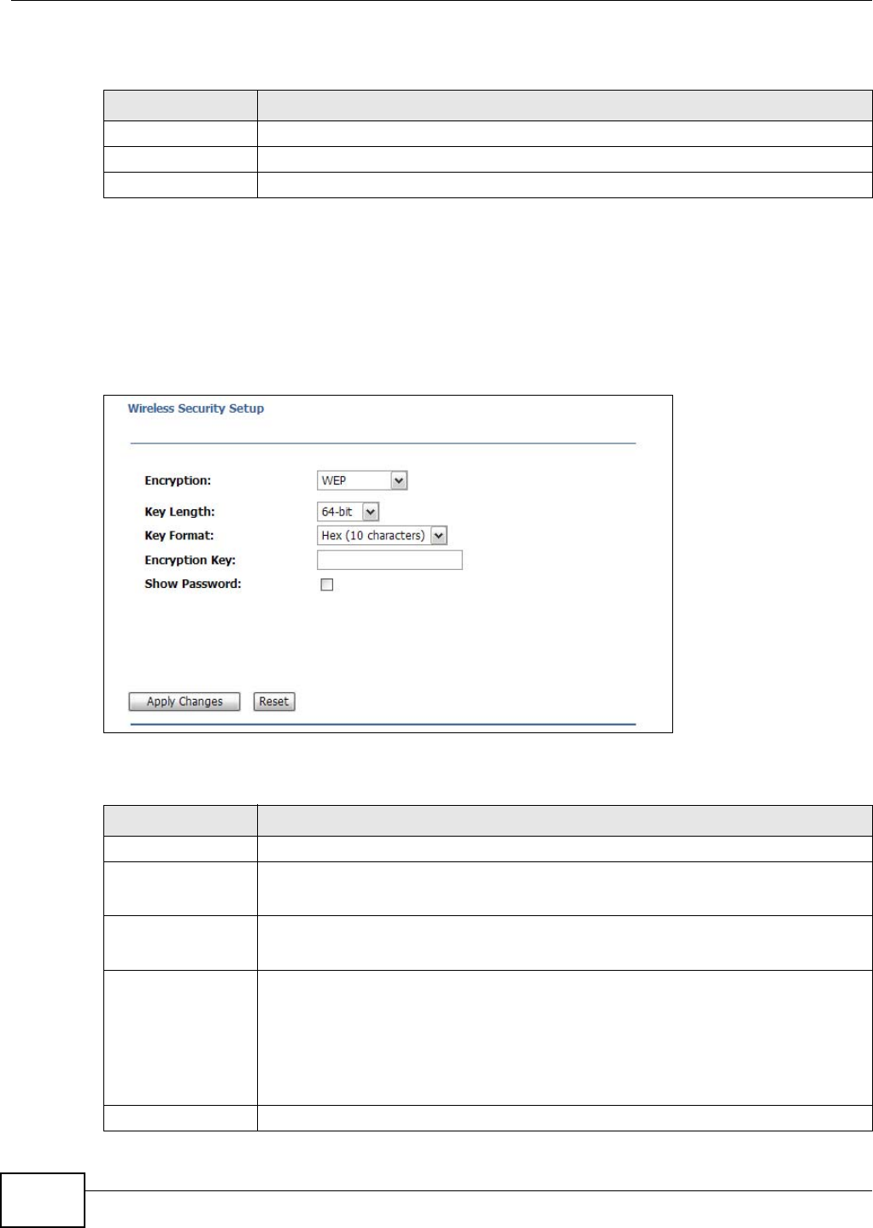
Task: Open the Key Format Hex dropdown
Action: point(382,536)
